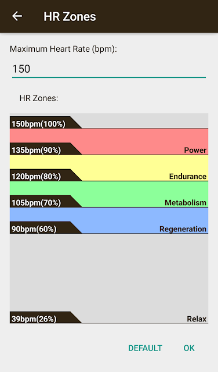
Task: Select the 39bpm(26%) zone marker
Action: pyautogui.click(x=46, y=317)
